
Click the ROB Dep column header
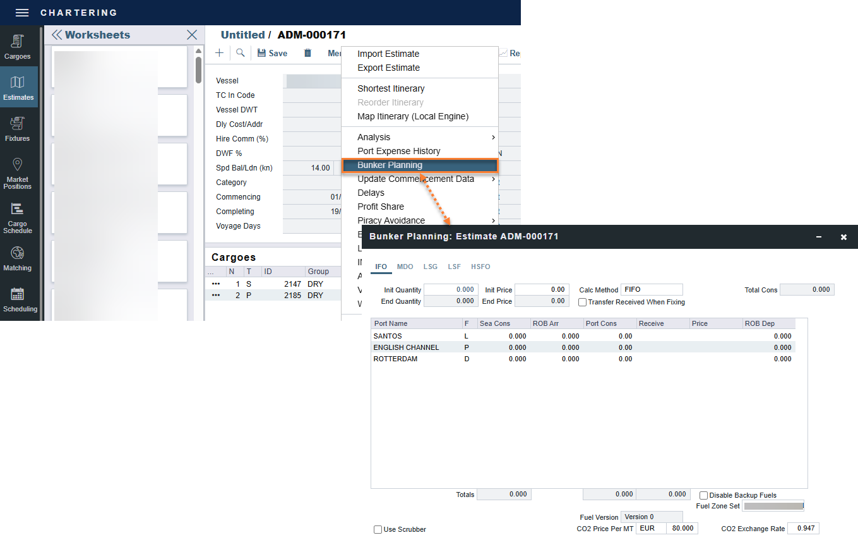coord(768,323)
